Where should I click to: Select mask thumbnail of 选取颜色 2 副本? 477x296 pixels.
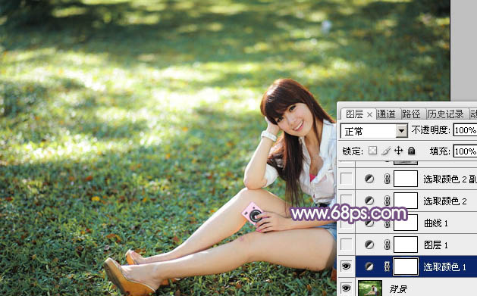(x=406, y=179)
